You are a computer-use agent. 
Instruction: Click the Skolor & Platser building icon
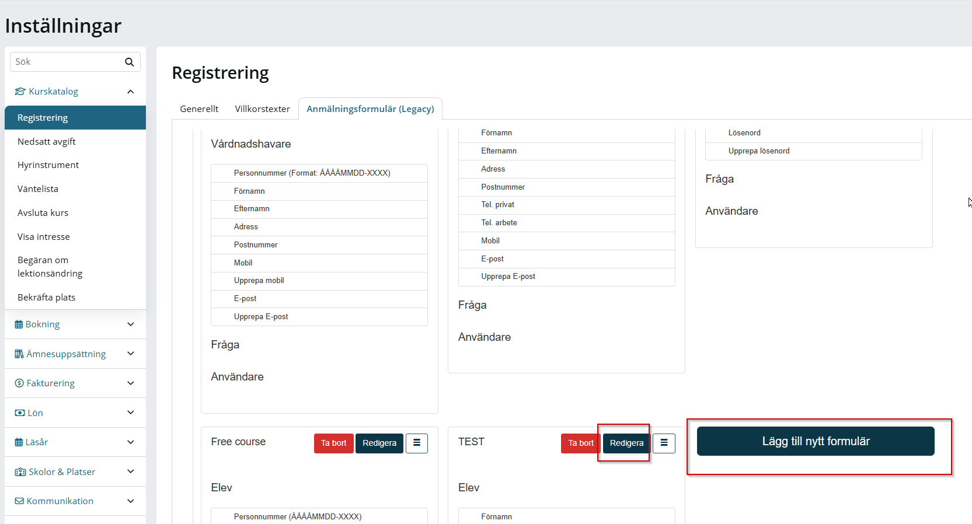(x=20, y=471)
